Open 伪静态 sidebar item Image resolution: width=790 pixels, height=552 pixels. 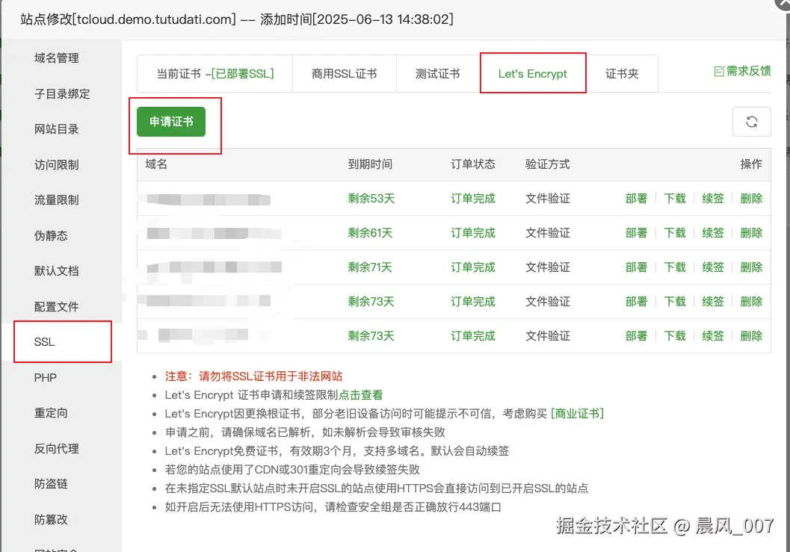tap(51, 235)
